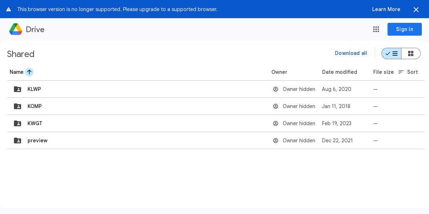The width and height of the screenshot is (429, 214).
Task: Click owner avatar icon in KWGT row
Action: tap(276, 123)
